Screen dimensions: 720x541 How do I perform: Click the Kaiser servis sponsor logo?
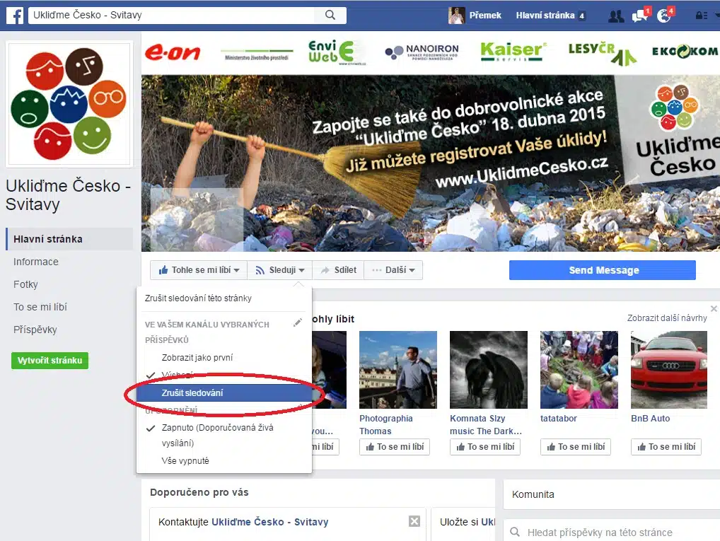pos(513,52)
